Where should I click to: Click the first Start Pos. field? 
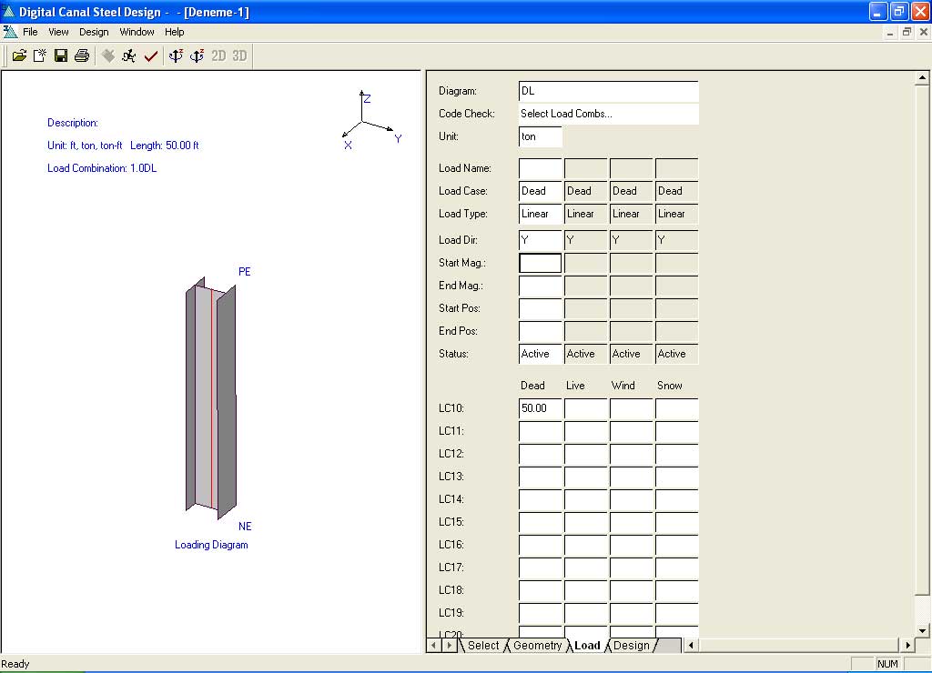pyautogui.click(x=541, y=308)
